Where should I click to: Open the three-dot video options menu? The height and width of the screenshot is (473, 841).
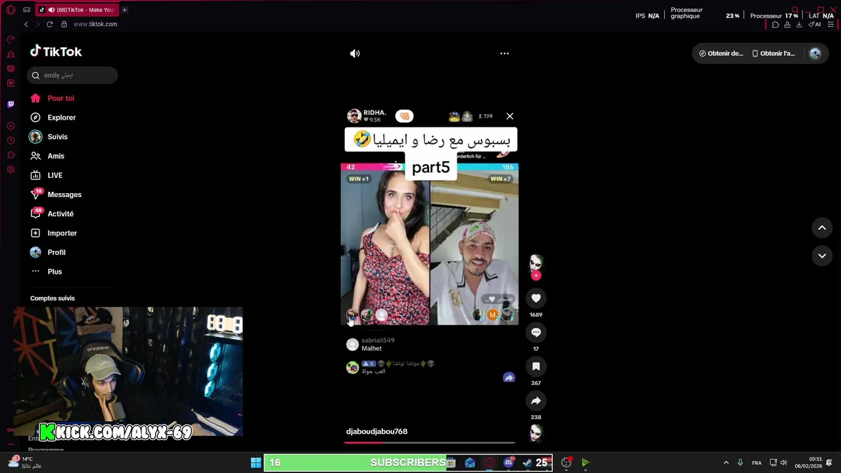pos(505,53)
